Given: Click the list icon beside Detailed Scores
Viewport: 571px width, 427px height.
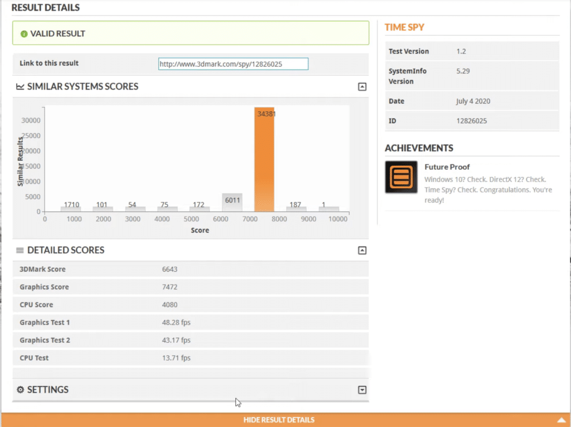Looking at the screenshot, I should (x=20, y=251).
